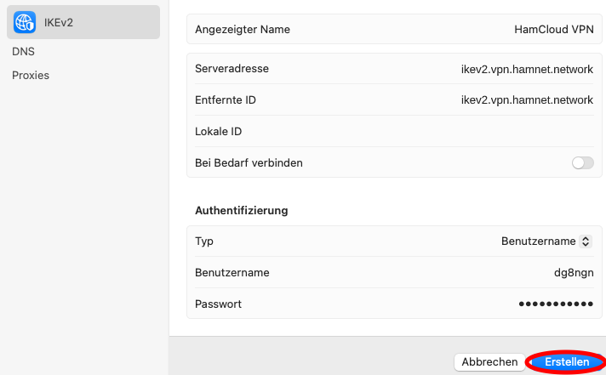Open the Proxies section

pyautogui.click(x=31, y=76)
